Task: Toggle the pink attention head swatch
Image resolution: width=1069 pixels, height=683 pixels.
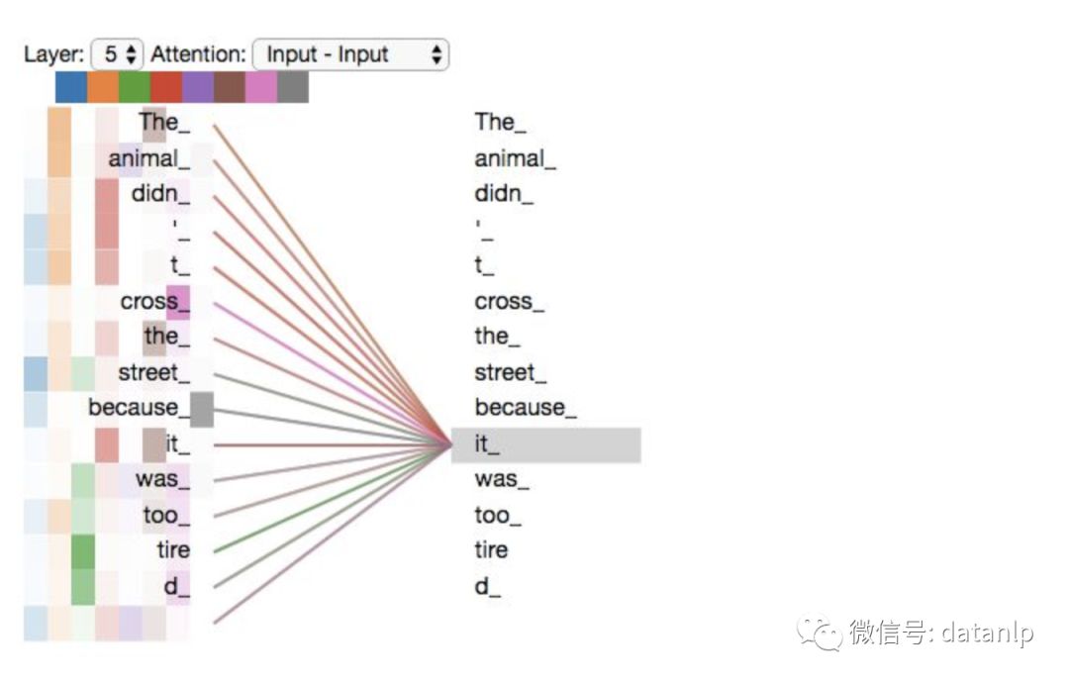Action: [261, 87]
